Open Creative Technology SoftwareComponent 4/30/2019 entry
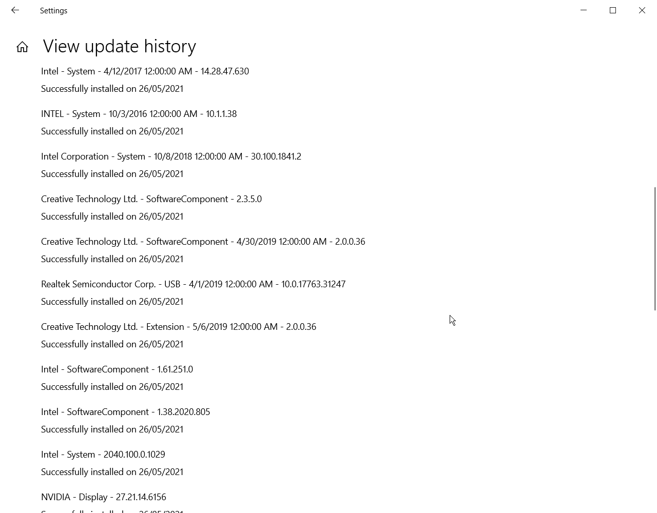 203,242
